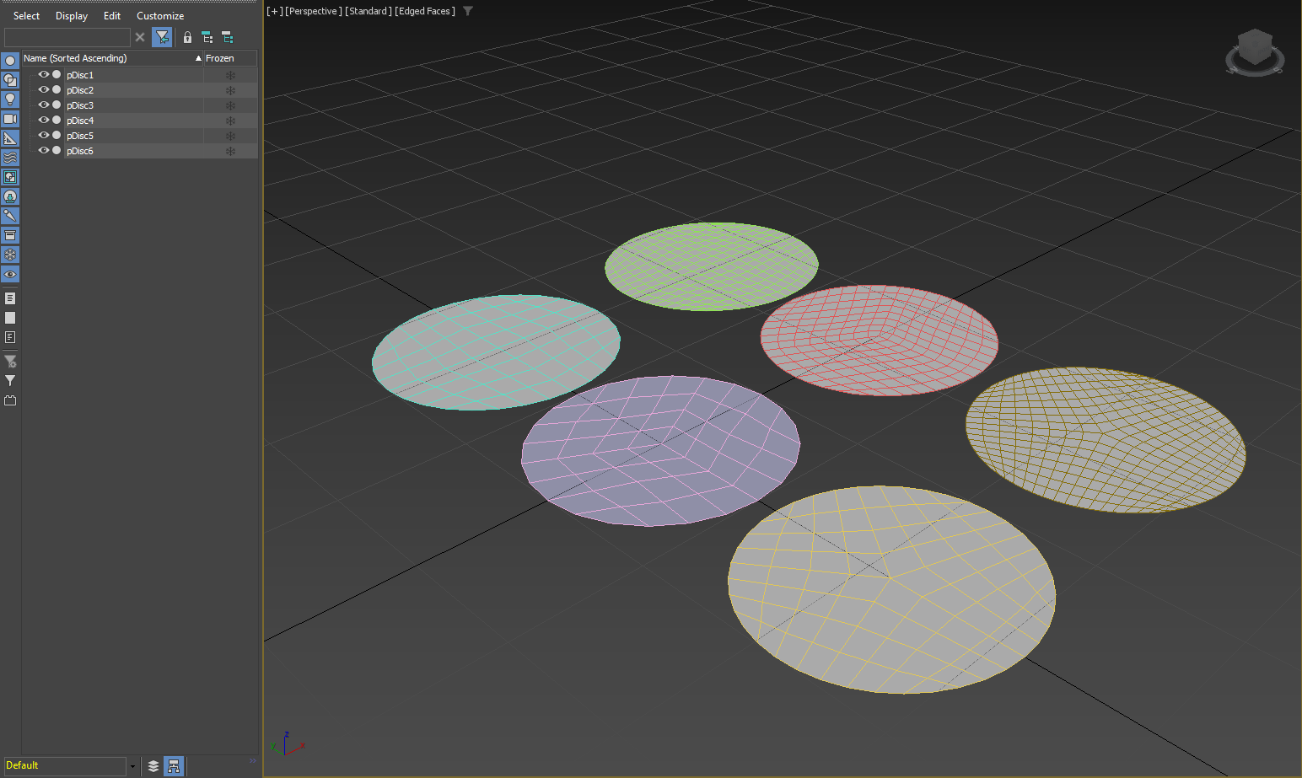Clear the search filter with X button
Viewport: 1302px width, 778px height.
tap(140, 37)
